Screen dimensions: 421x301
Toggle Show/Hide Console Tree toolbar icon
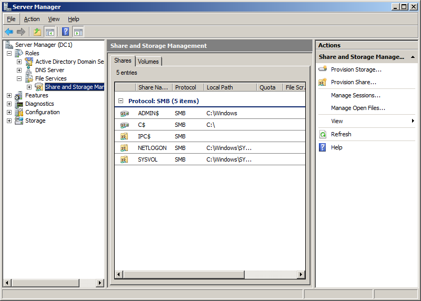pyautogui.click(x=50, y=32)
